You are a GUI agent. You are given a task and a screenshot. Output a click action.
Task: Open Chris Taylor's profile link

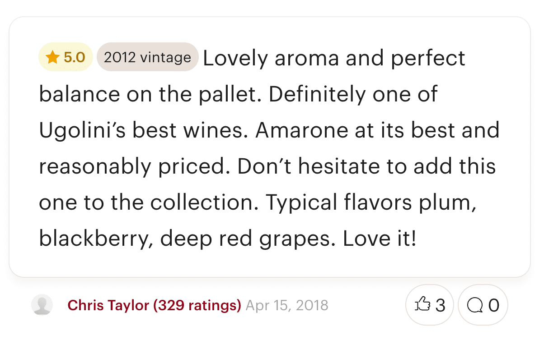coord(108,305)
